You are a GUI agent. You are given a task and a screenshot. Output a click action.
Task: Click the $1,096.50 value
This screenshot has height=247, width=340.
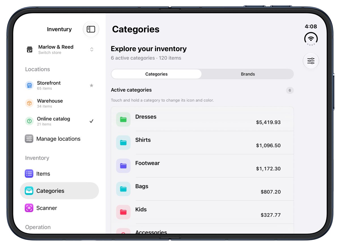coord(268,146)
